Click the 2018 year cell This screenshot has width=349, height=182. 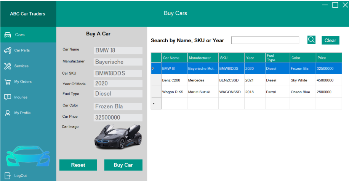coord(255,92)
